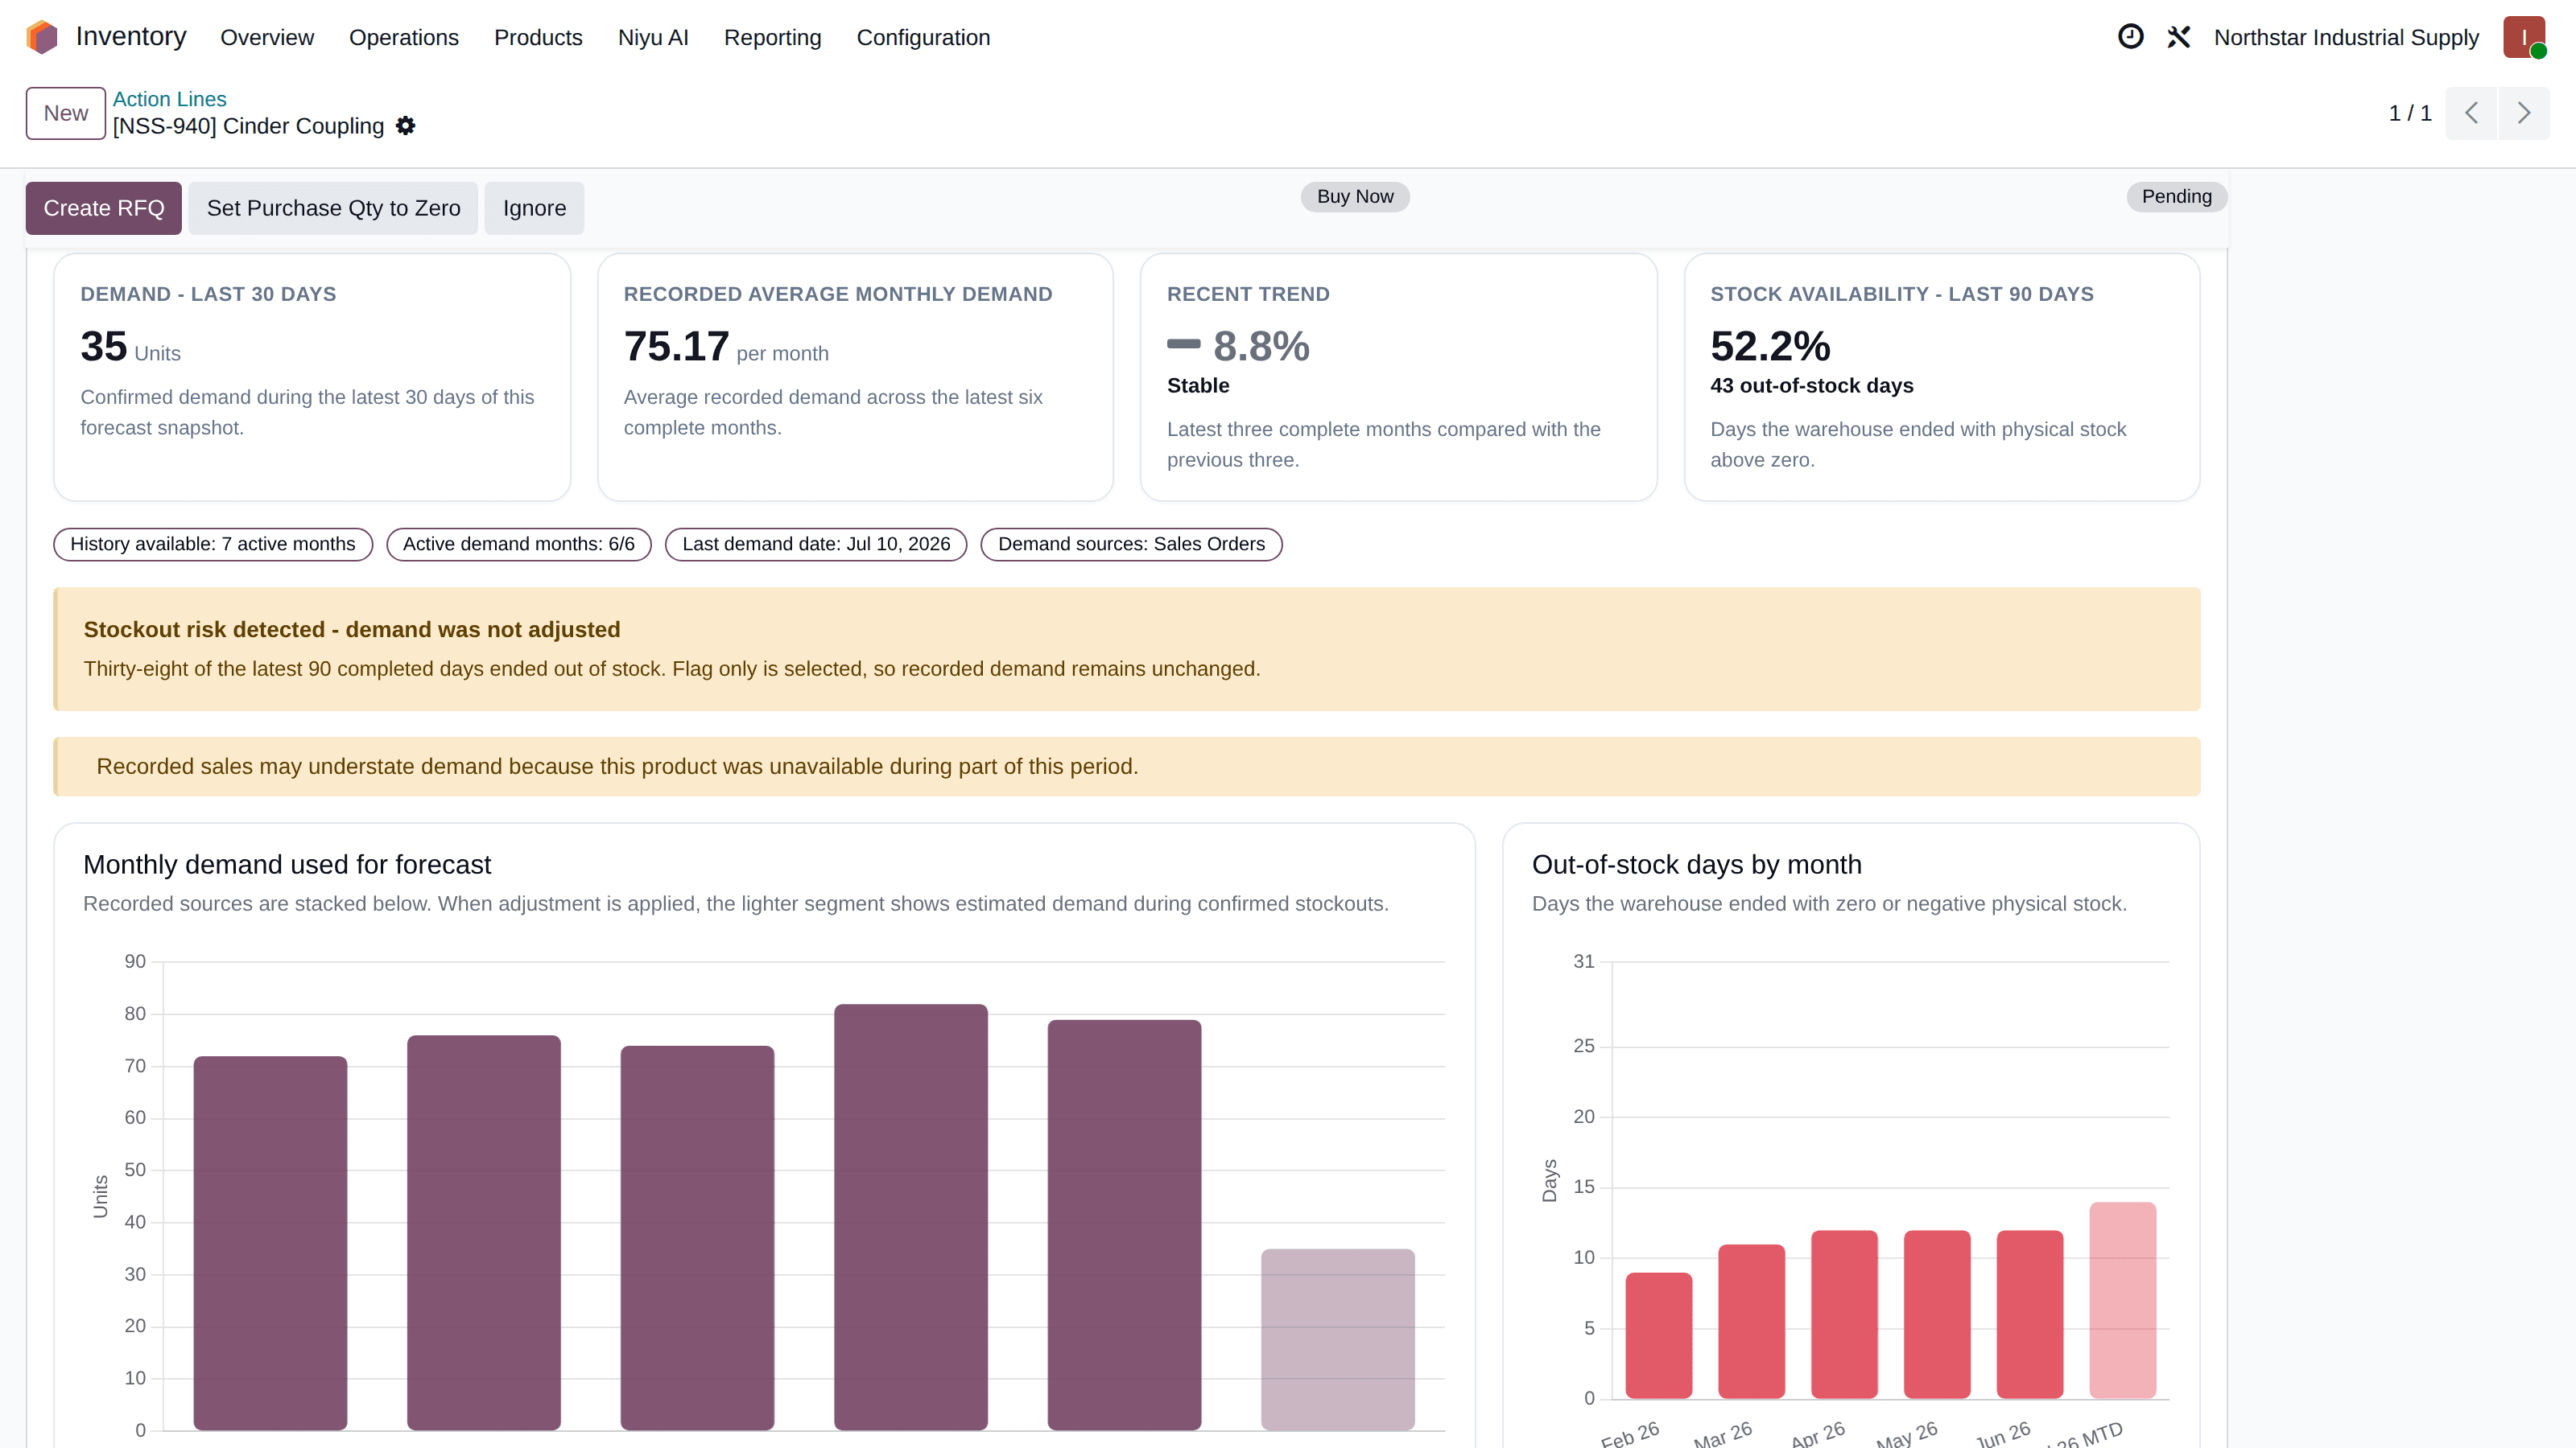Screen dimensions: 2576x1448
Task: Open the Niyu AI menu
Action: [x=653, y=37]
